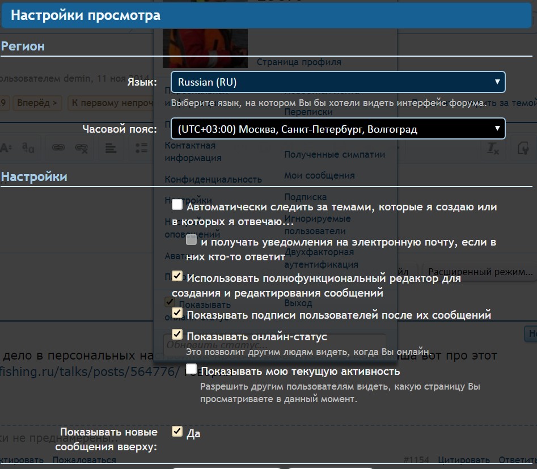Enable 'Показывать мою текущую активность' checkbox
The width and height of the screenshot is (537, 469).
192,369
